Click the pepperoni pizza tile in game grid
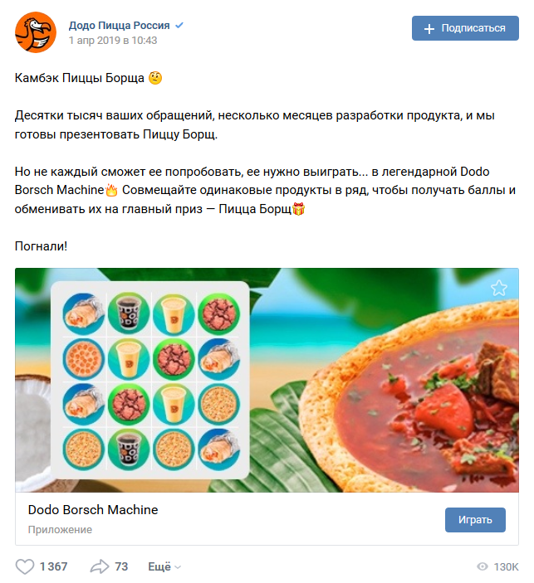 tap(83, 359)
